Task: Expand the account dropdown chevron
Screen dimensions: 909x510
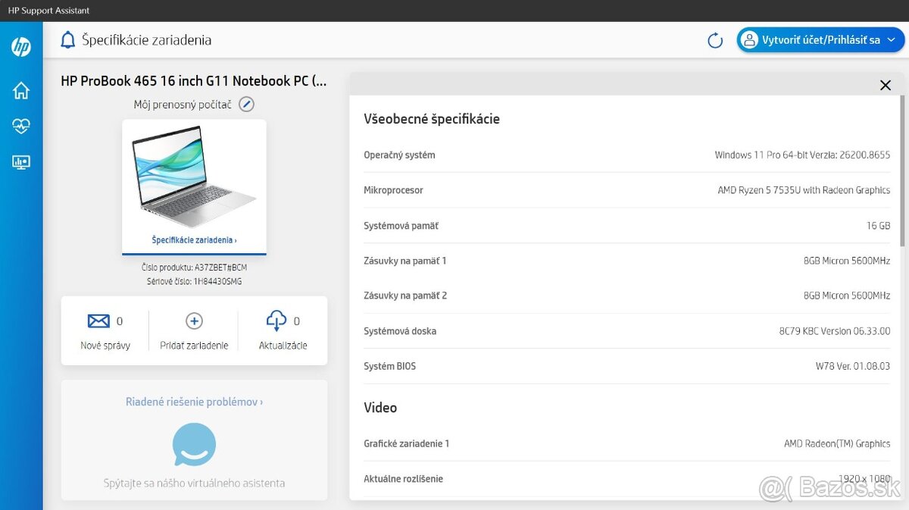Action: (x=891, y=40)
